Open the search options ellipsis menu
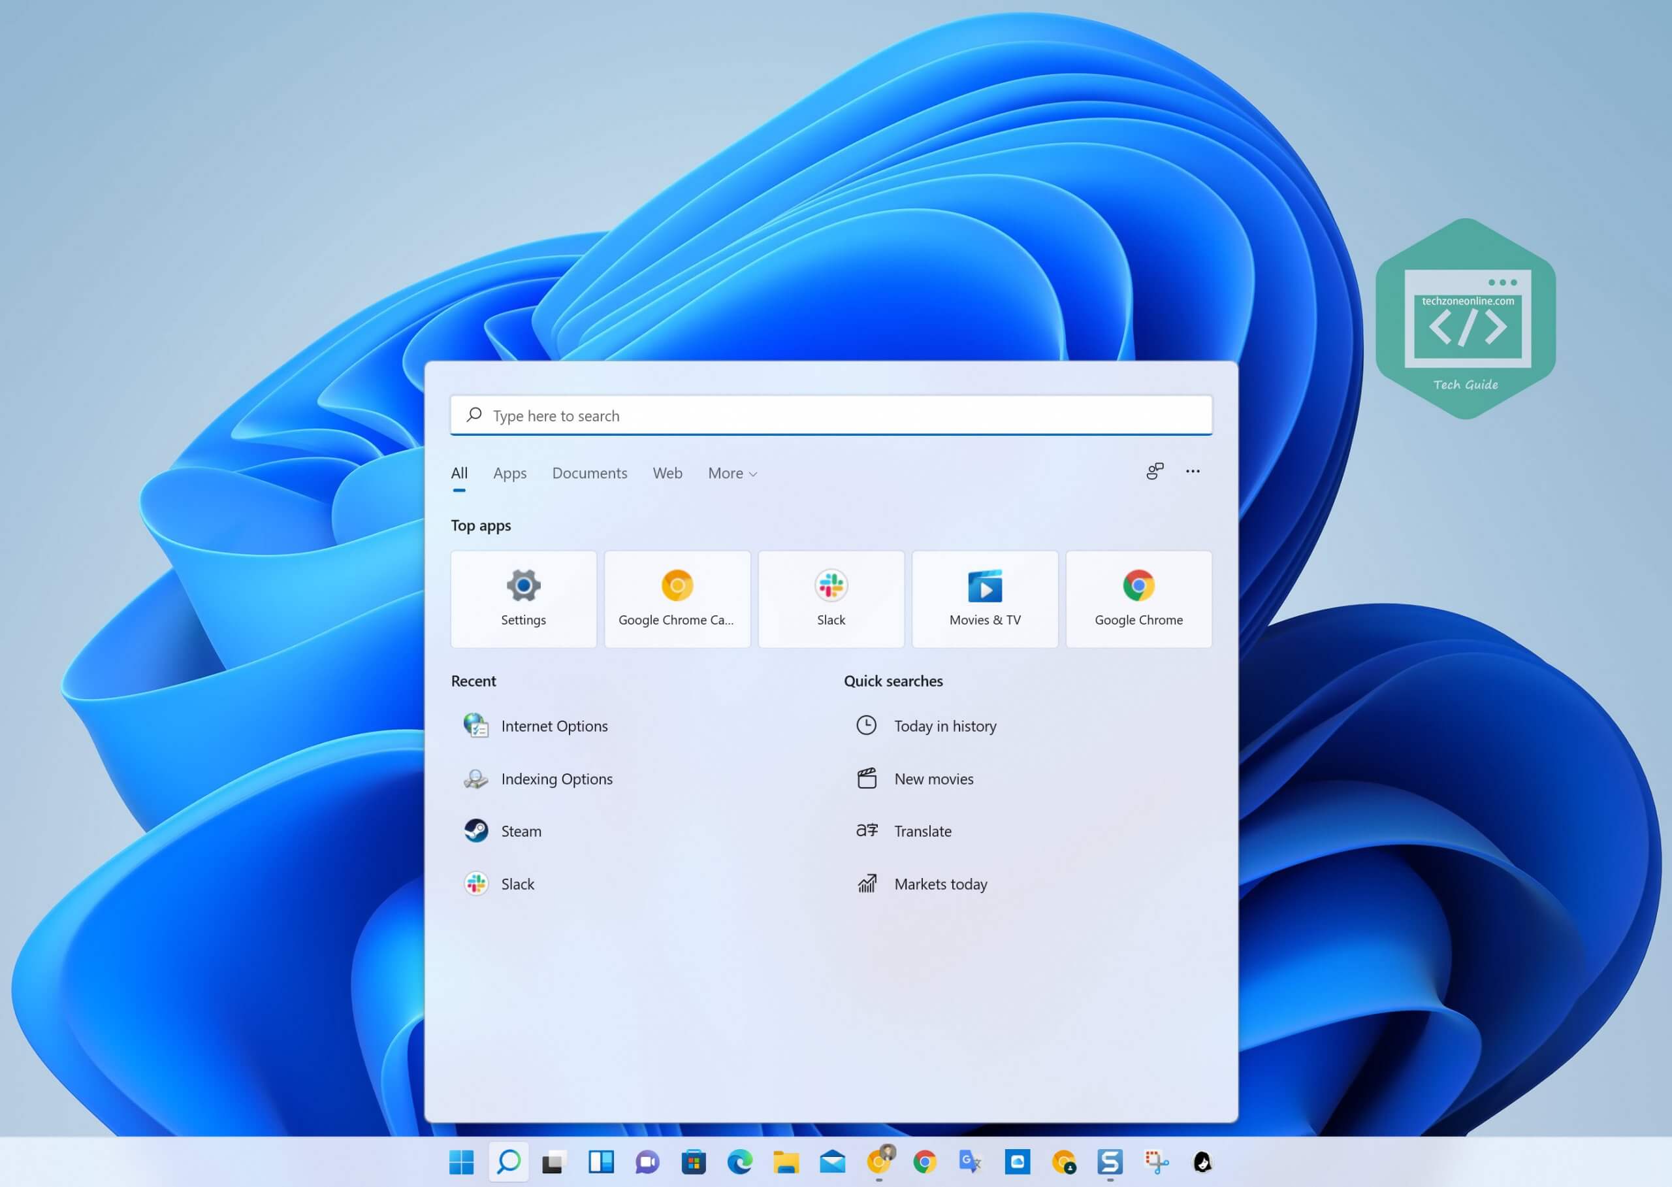This screenshot has width=1672, height=1187. click(x=1193, y=472)
